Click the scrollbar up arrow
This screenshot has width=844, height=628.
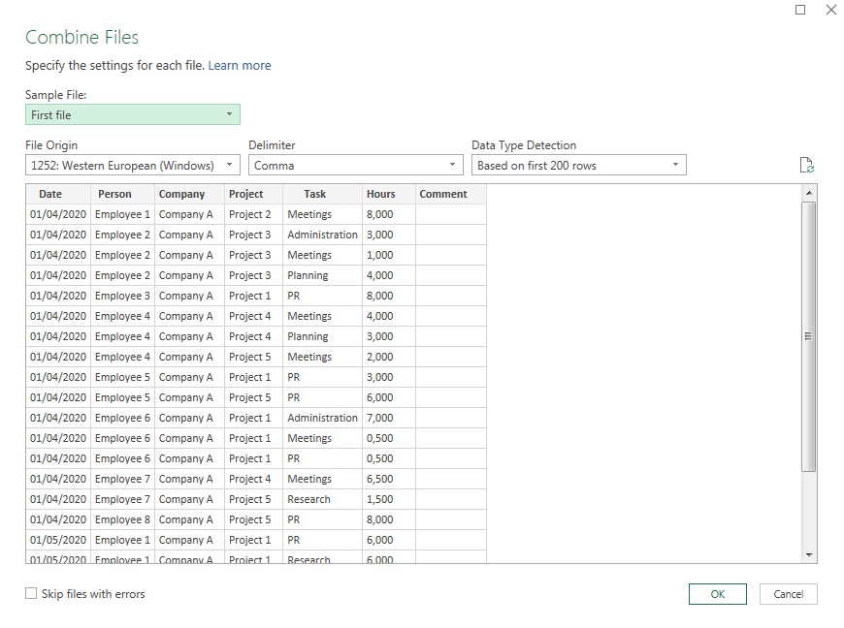click(808, 191)
